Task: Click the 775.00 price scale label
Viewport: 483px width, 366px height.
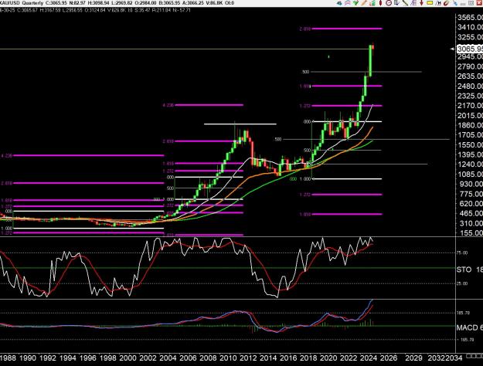Action: pyautogui.click(x=470, y=194)
